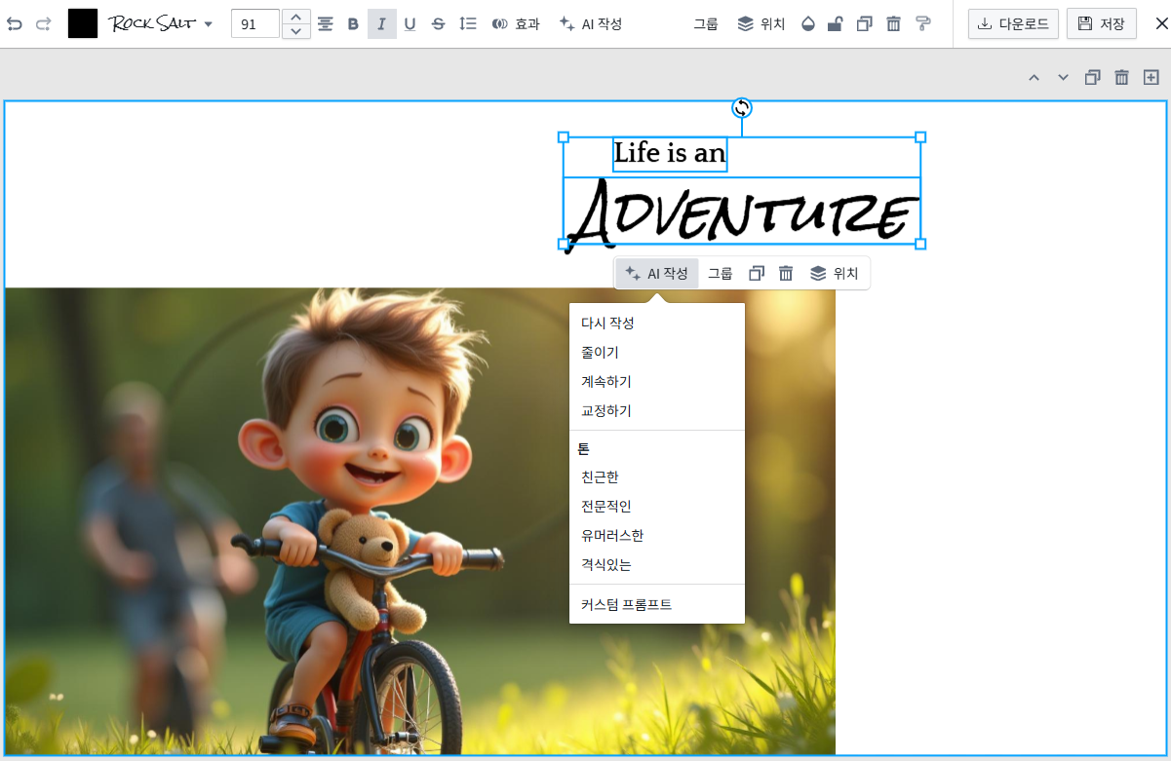Click the undo arrow icon
Image resolution: width=1171 pixels, height=761 pixels.
pyautogui.click(x=15, y=23)
